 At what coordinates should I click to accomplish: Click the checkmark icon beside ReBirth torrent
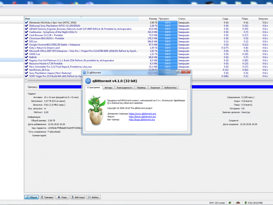(26, 57)
